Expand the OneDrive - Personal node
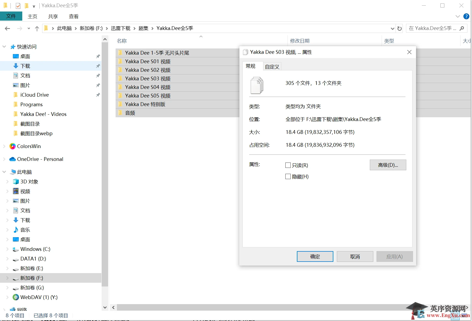Image resolution: width=472 pixels, height=321 pixels. coord(4,159)
